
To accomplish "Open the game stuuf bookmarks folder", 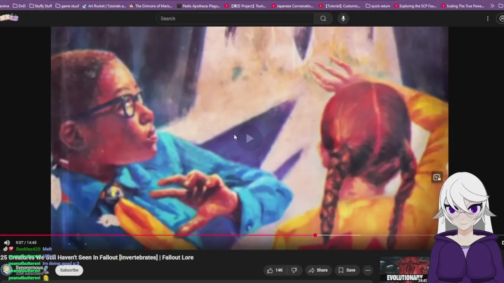I will (x=67, y=6).
